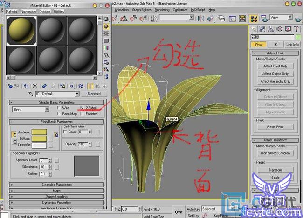Open the Material/Map Navigator icon
303x218 pixels.
pos(106,77)
